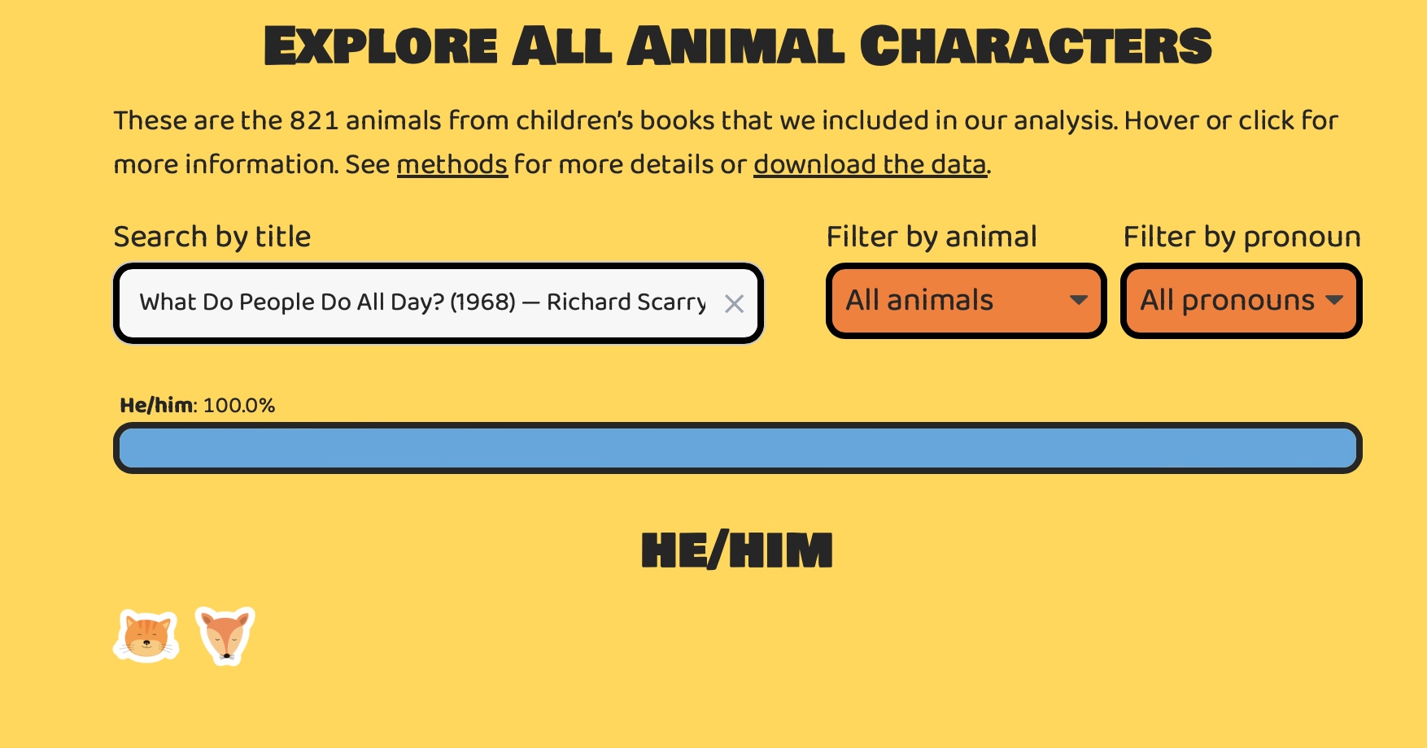The width and height of the screenshot is (1427, 748).
Task: Clear the title search with the X
Action: [734, 304]
